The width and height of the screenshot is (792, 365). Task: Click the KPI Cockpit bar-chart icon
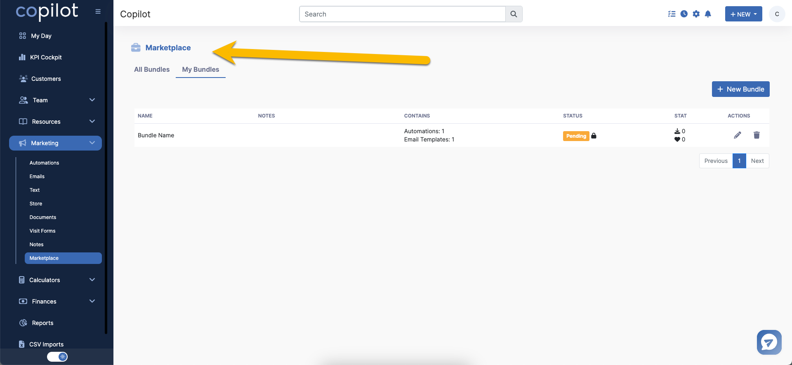click(22, 57)
